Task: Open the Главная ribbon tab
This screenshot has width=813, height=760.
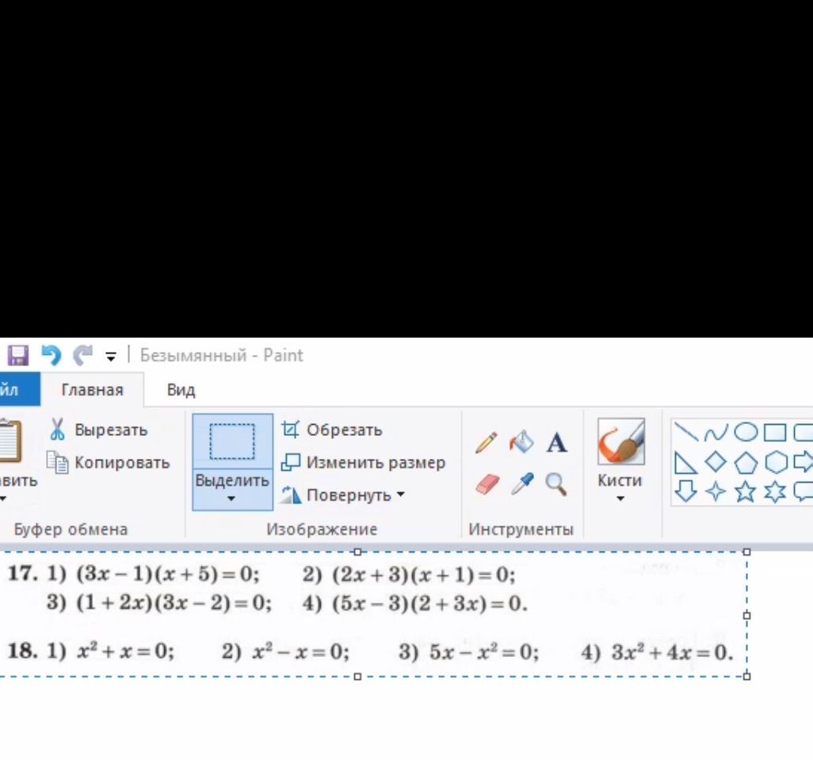Action: (x=92, y=390)
